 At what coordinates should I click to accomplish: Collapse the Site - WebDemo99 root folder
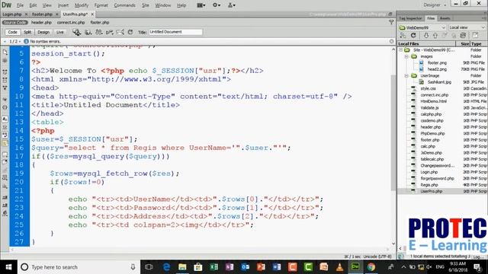point(401,50)
